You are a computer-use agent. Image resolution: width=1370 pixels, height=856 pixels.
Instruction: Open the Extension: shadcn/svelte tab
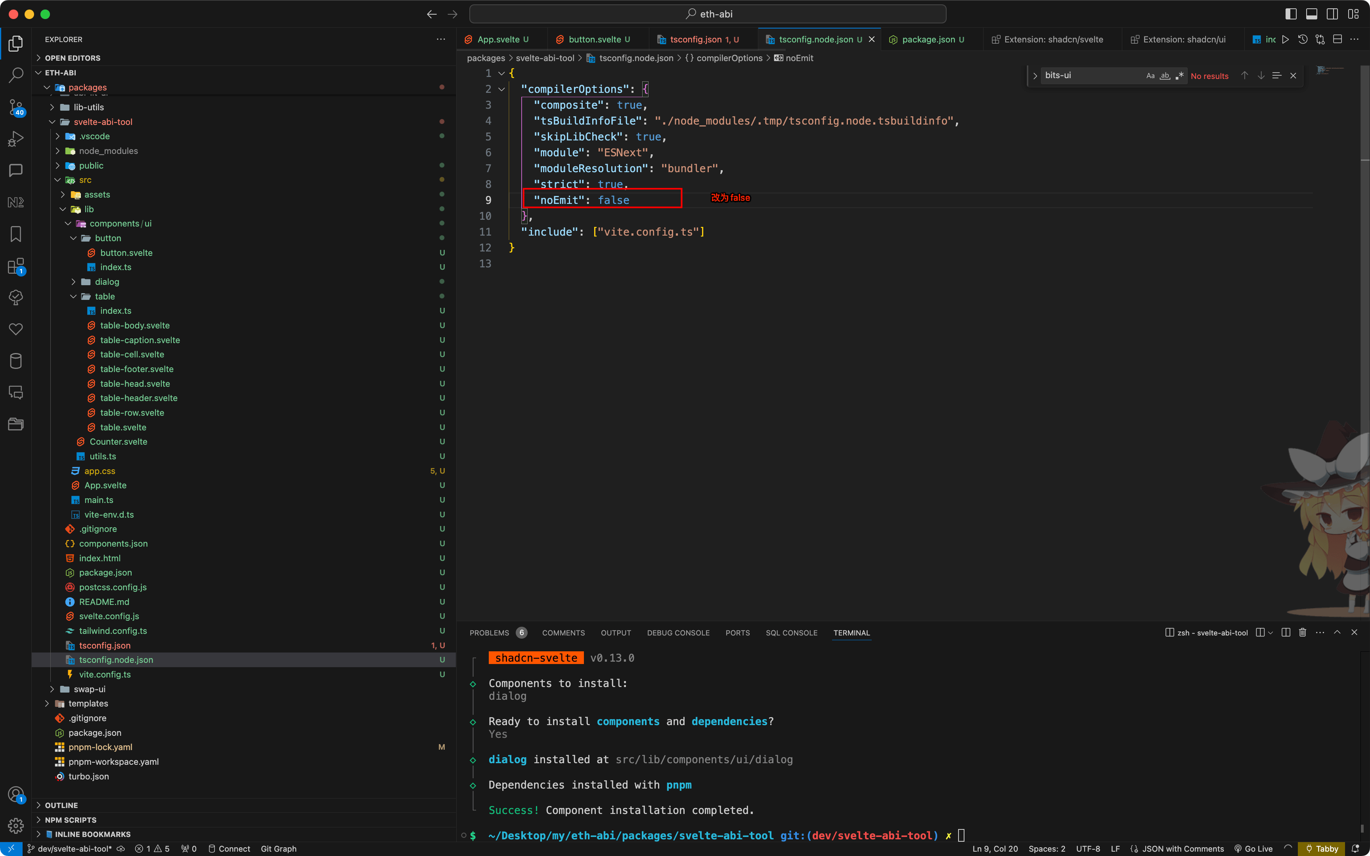(1053, 40)
